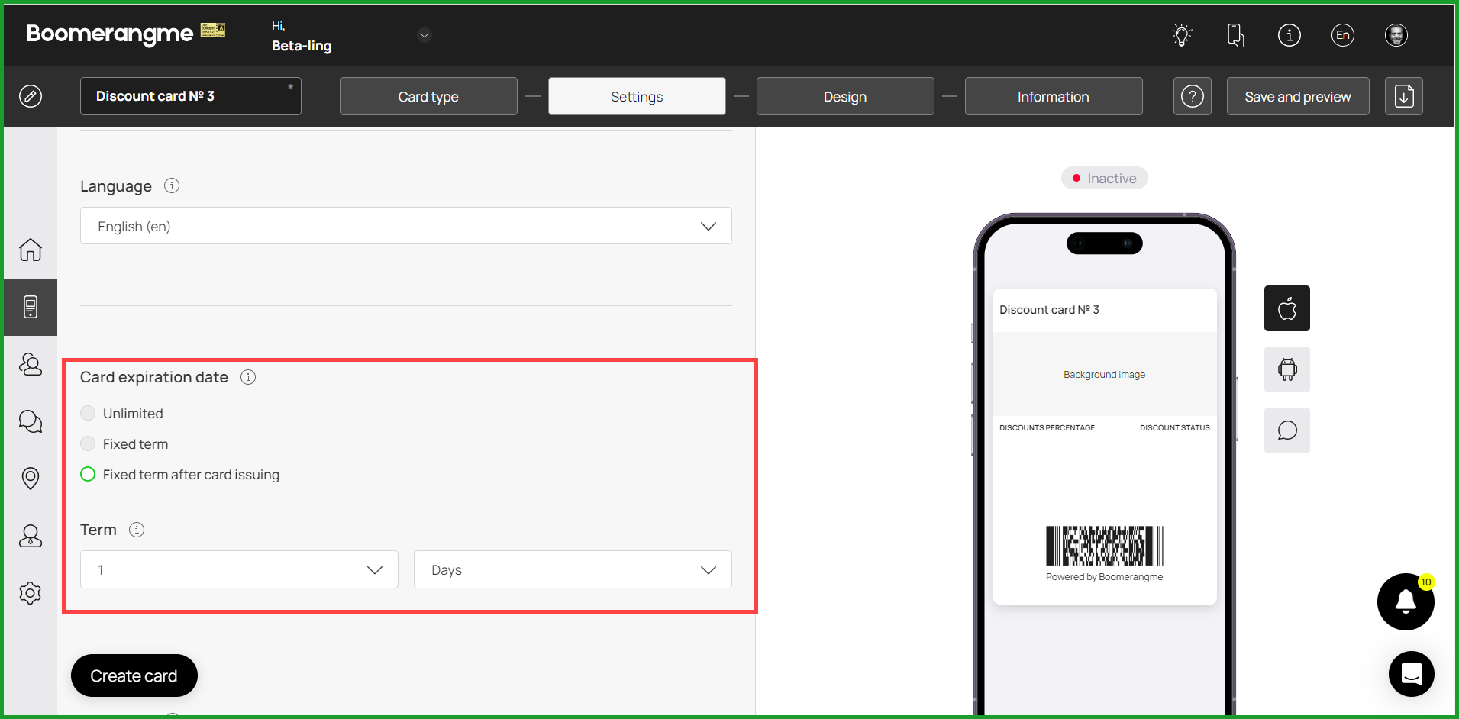The width and height of the screenshot is (1459, 719).
Task: Click the lightbulb tips icon
Action: 1182,35
